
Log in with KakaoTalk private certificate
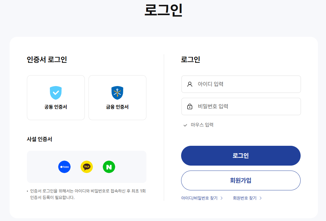tap(87, 167)
